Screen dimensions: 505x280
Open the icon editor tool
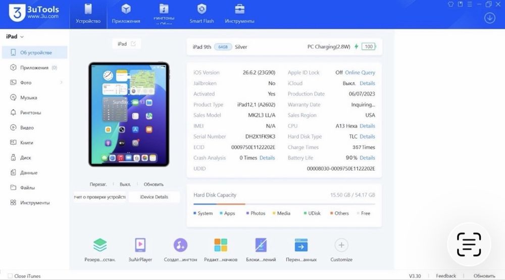pos(221,250)
